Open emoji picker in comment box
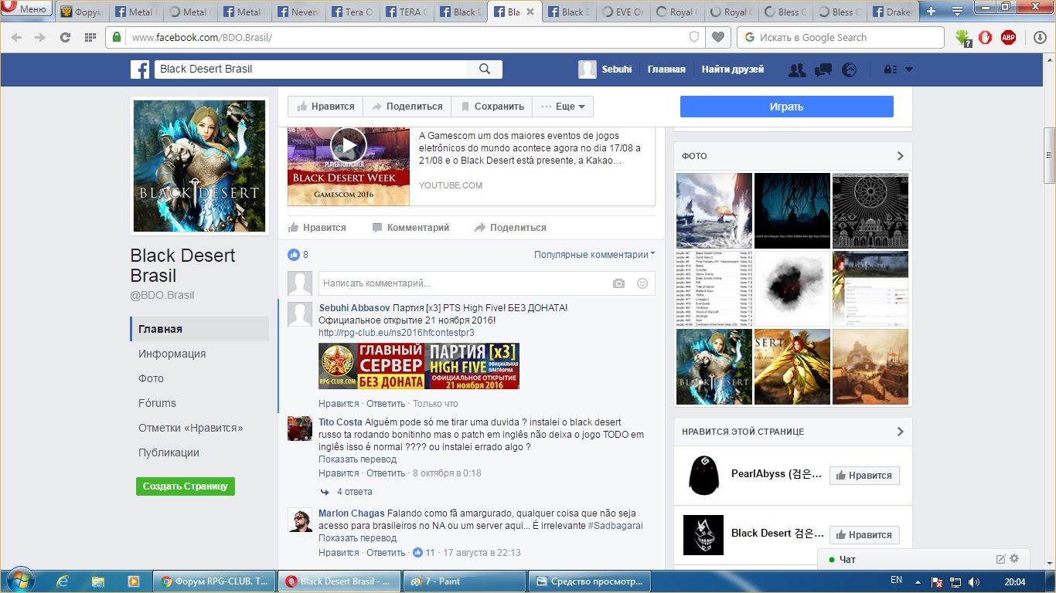Screen dimensions: 1056x593 pyautogui.click(x=642, y=283)
